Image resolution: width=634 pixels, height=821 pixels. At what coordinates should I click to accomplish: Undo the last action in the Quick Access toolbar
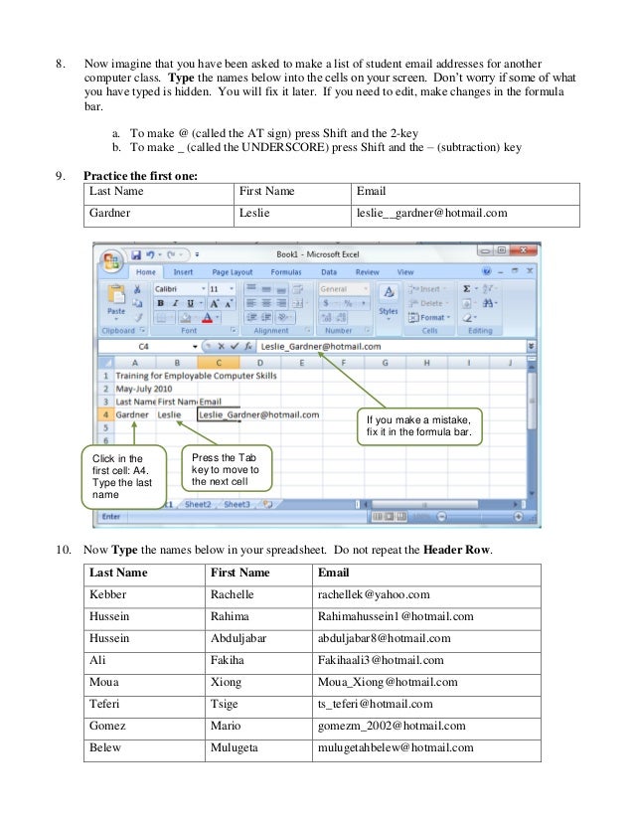150,254
